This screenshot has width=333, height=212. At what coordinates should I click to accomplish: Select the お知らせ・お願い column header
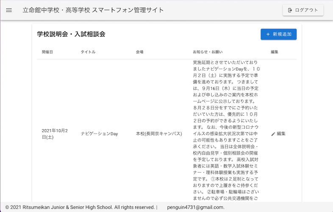click(x=208, y=52)
